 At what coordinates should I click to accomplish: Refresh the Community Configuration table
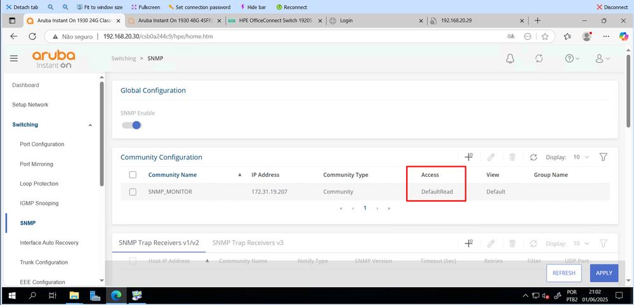coord(533,157)
